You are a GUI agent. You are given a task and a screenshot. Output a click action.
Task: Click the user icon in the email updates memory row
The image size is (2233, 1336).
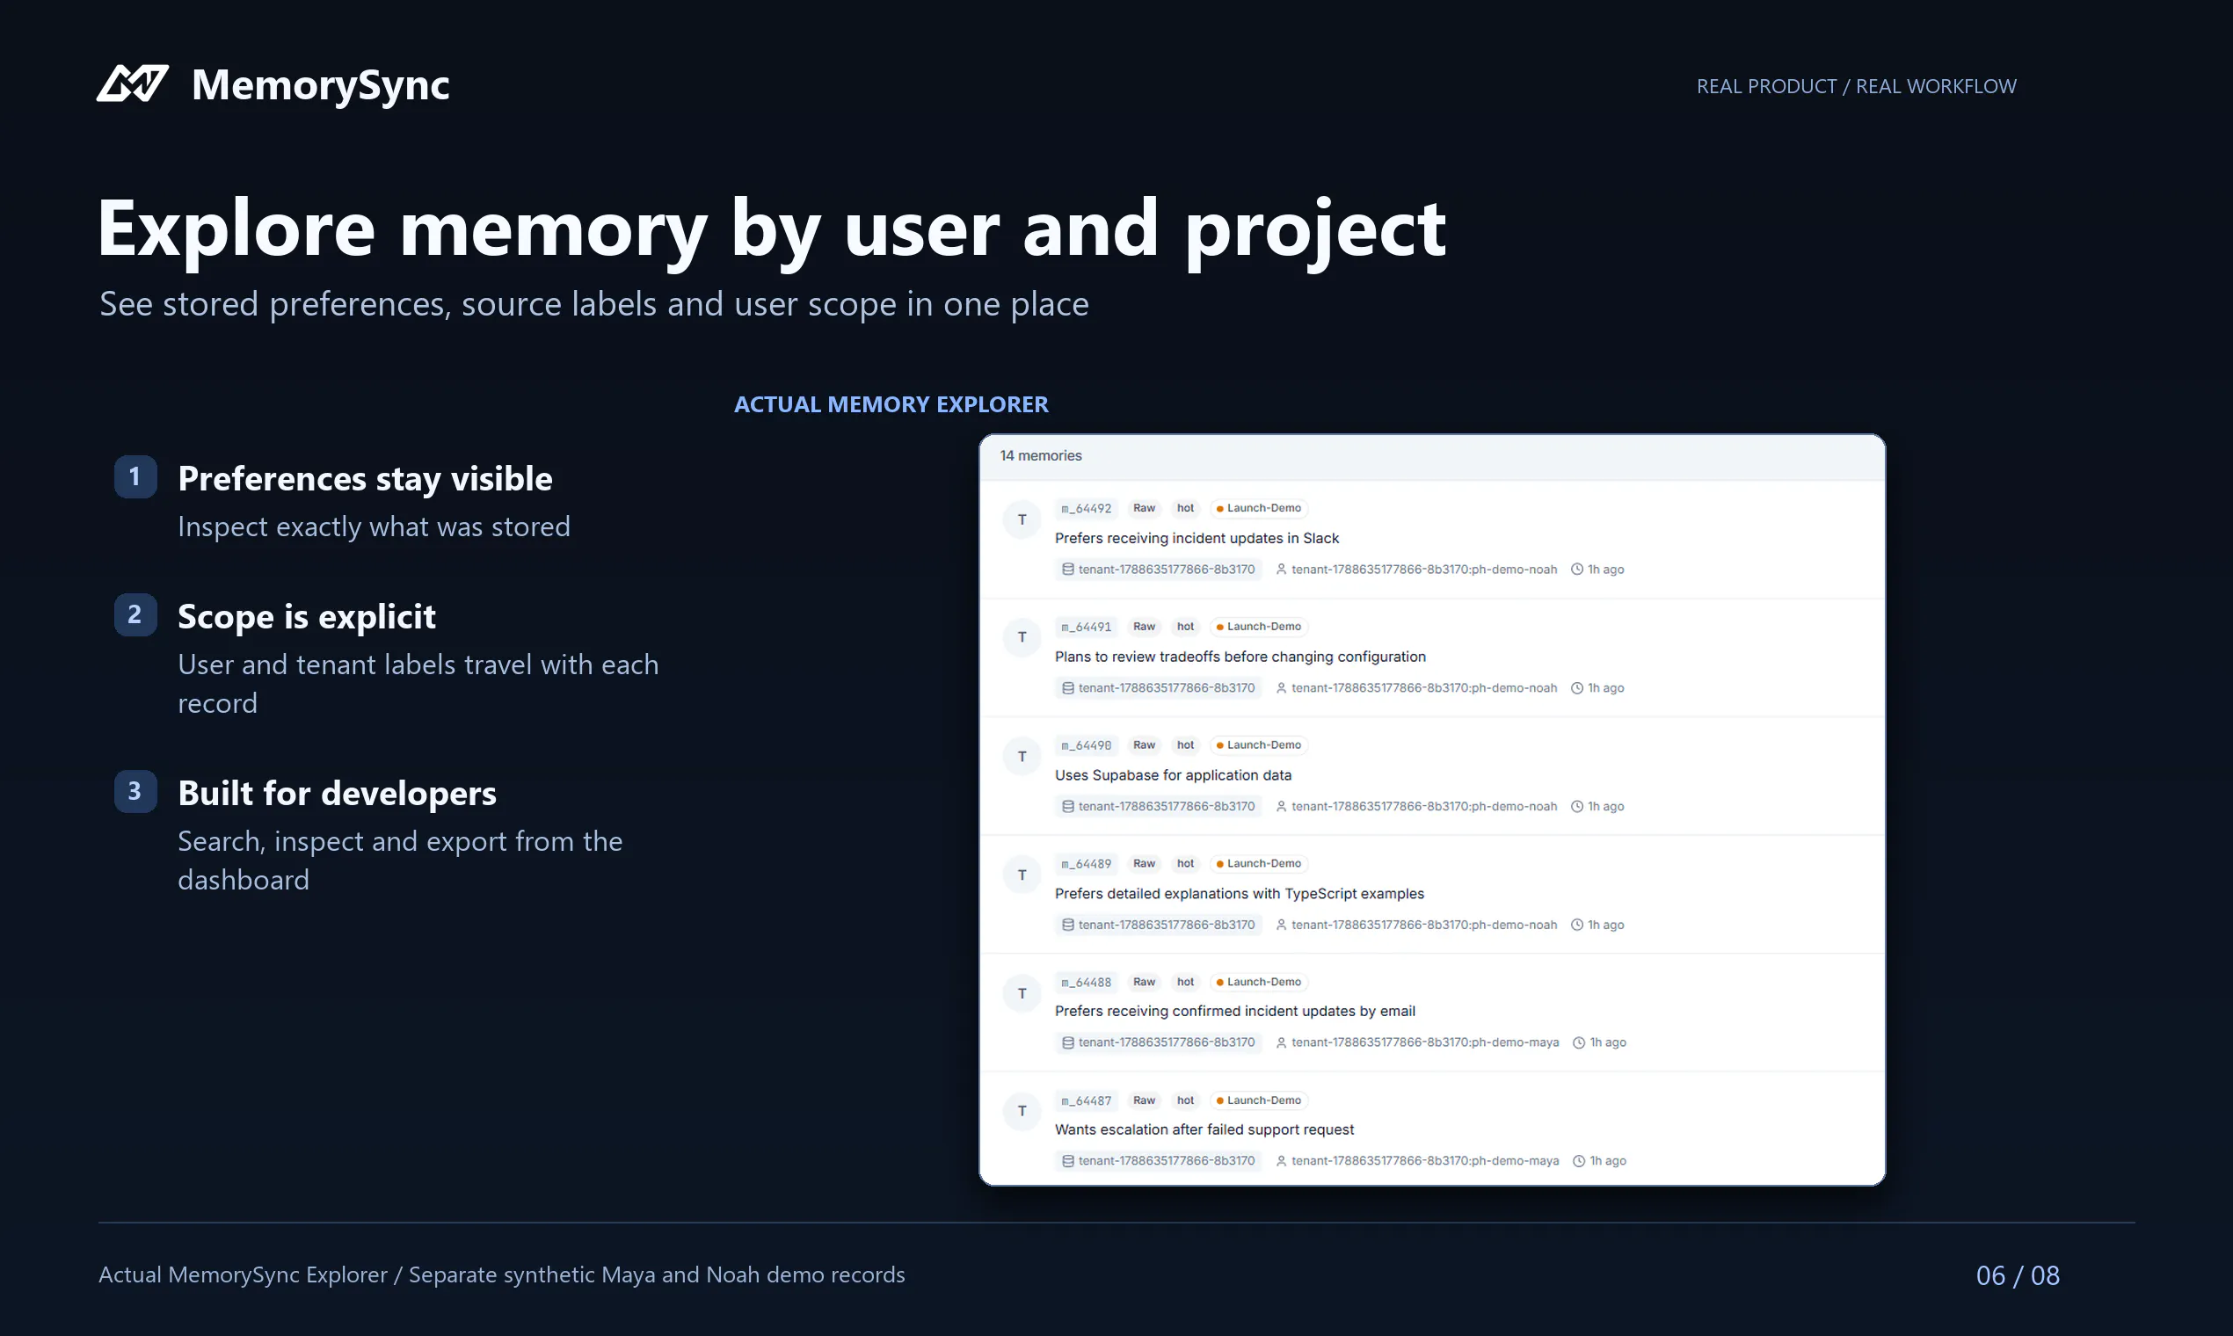click(1281, 1042)
